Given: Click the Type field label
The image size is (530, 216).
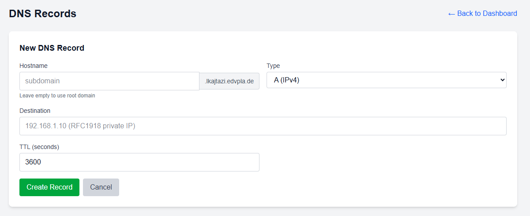Looking at the screenshot, I should 273,66.
